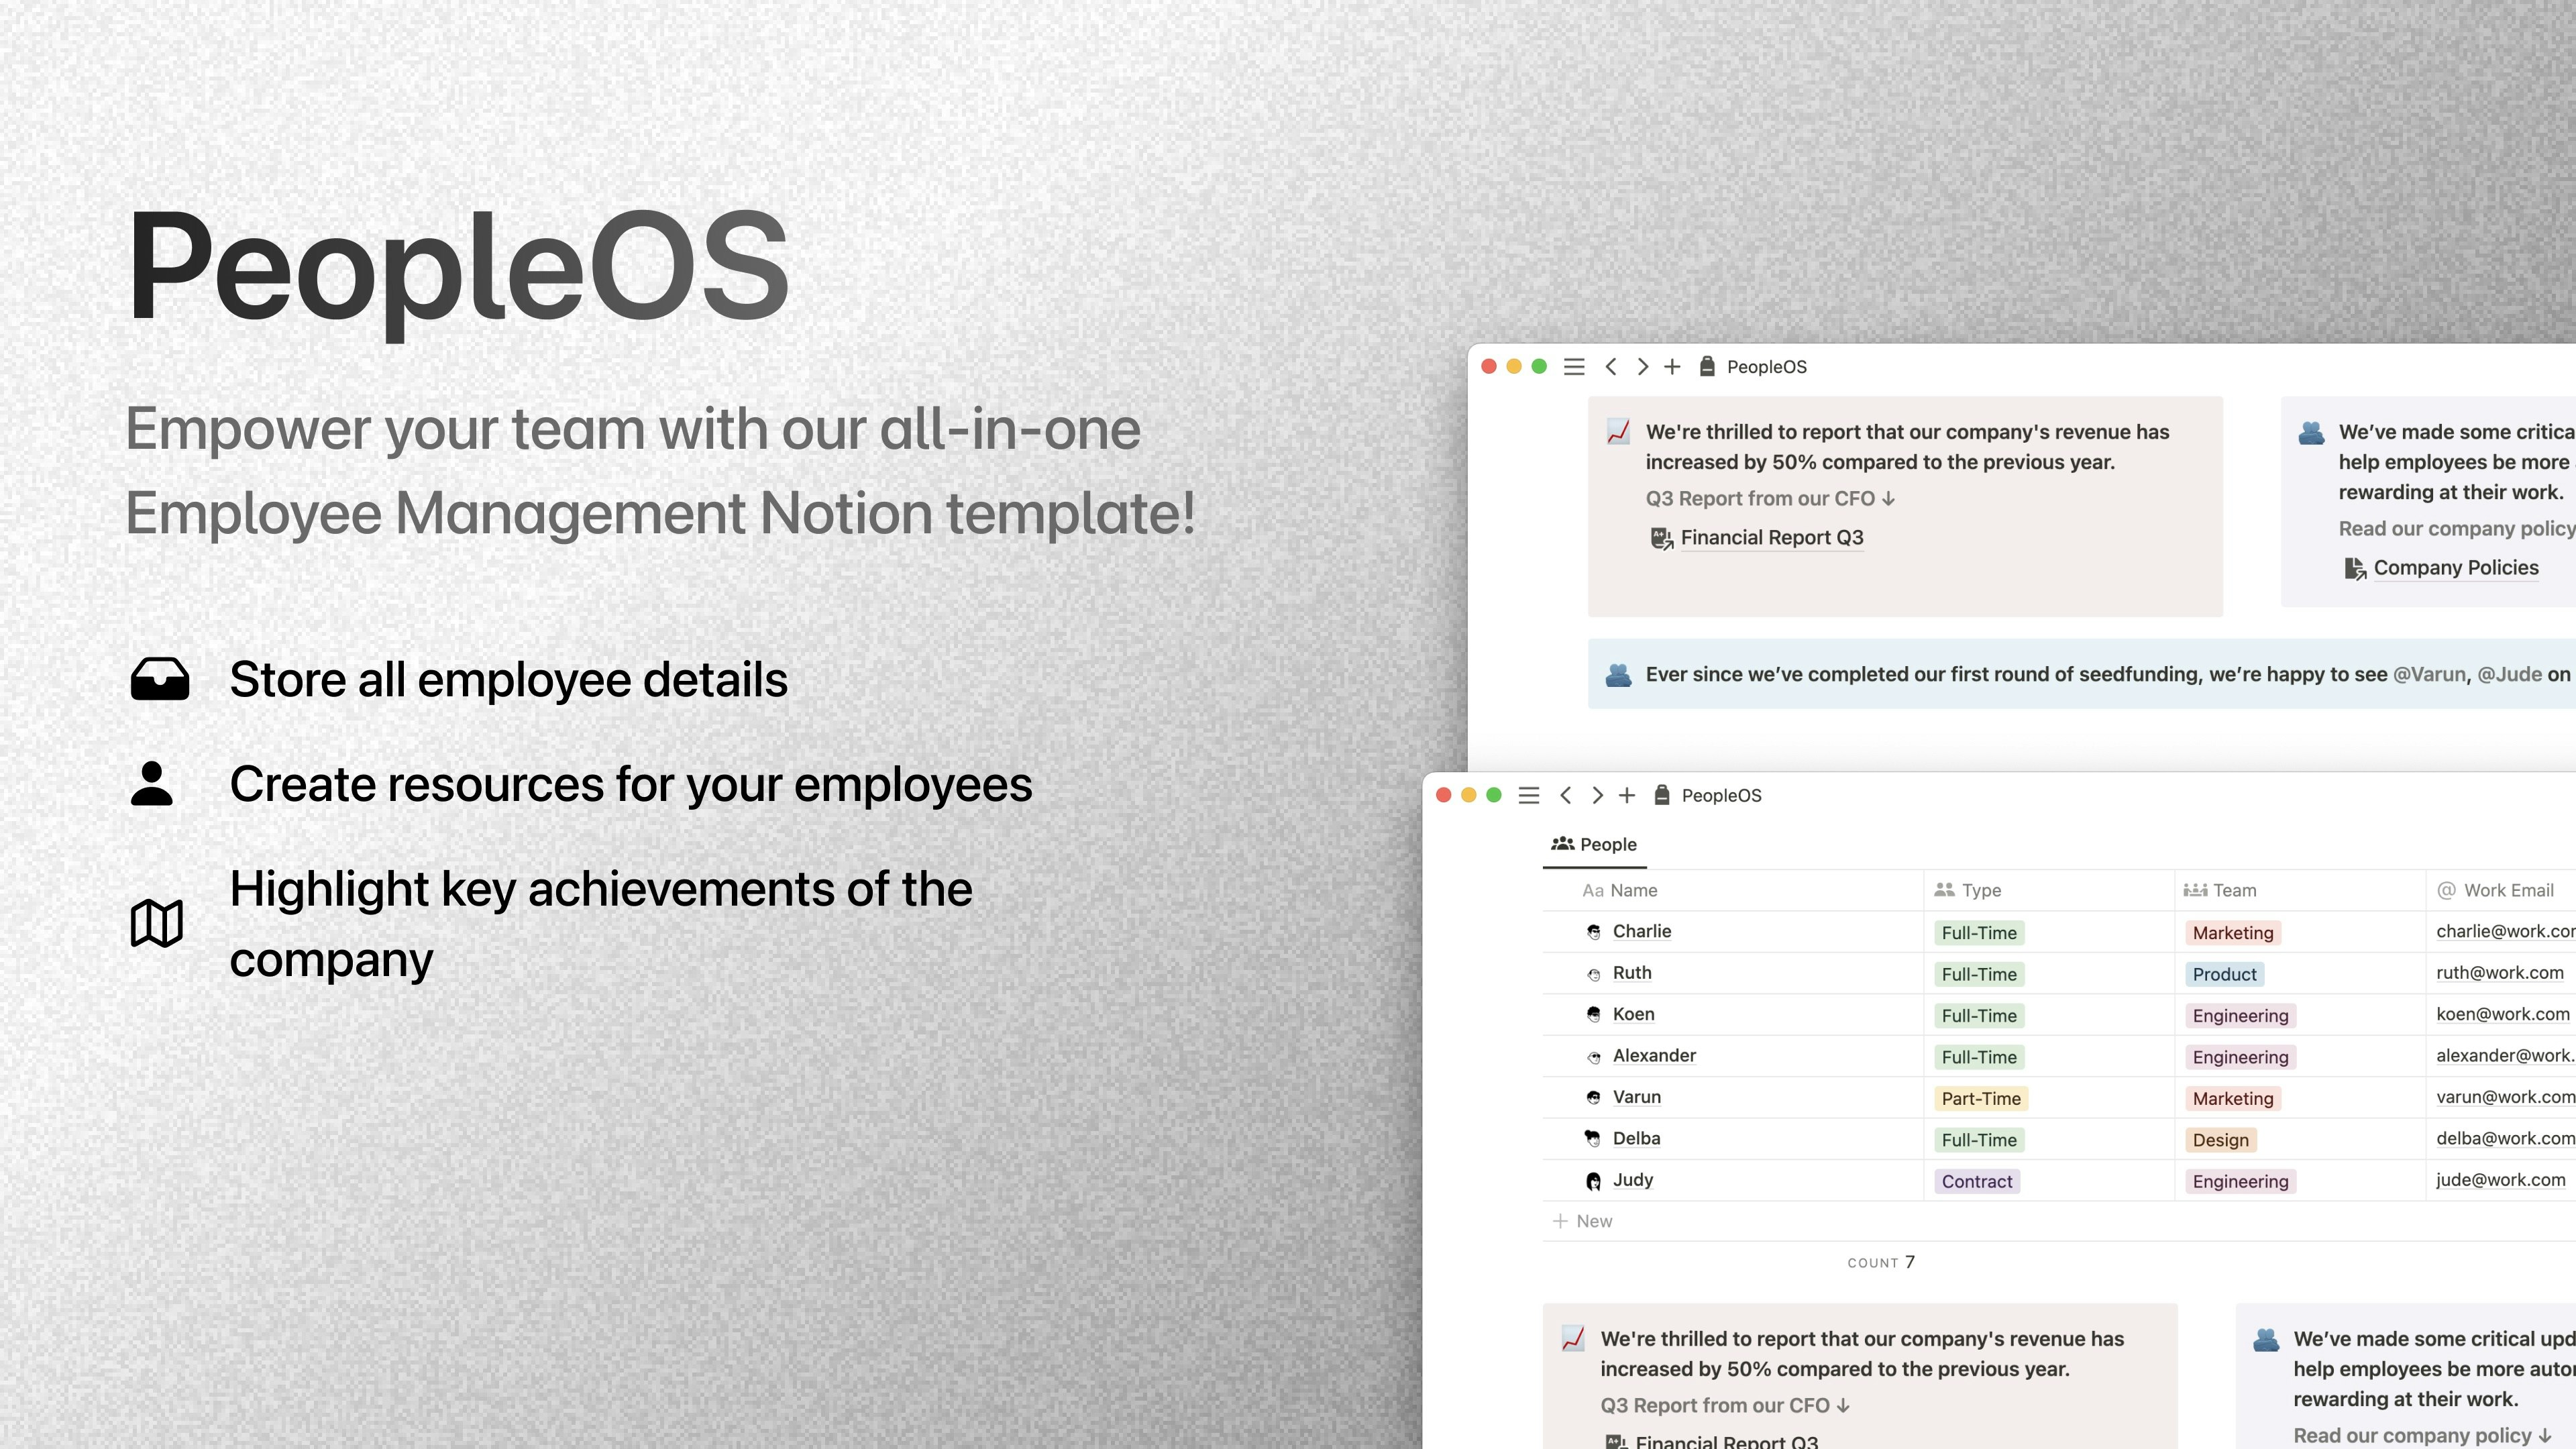2576x1449 pixels.
Task: Open Varun's page from Name column
Action: click(x=1637, y=1097)
